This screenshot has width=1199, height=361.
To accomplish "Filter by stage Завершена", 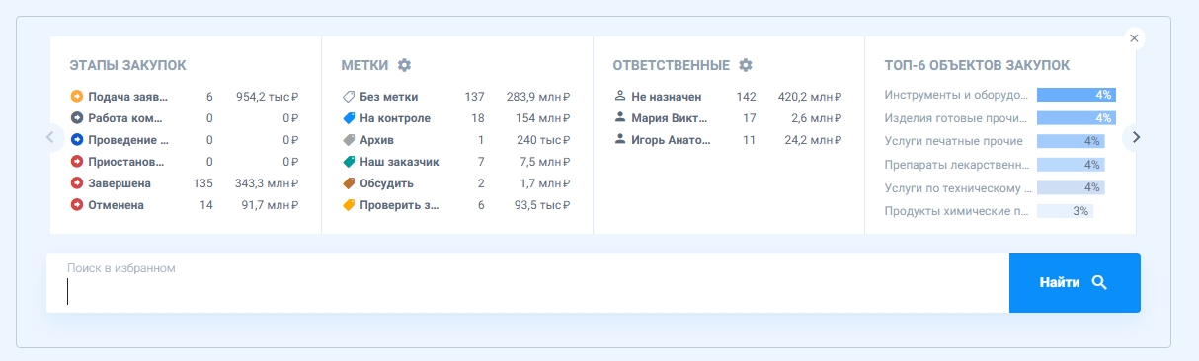I will (120, 183).
